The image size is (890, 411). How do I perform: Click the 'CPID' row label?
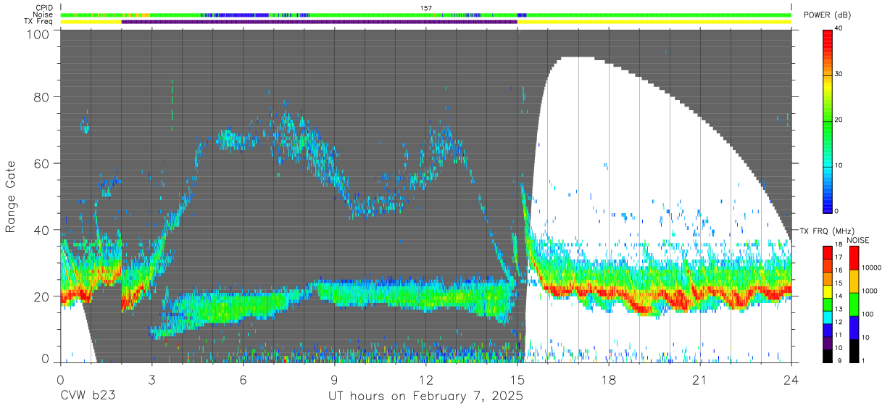pyautogui.click(x=44, y=7)
